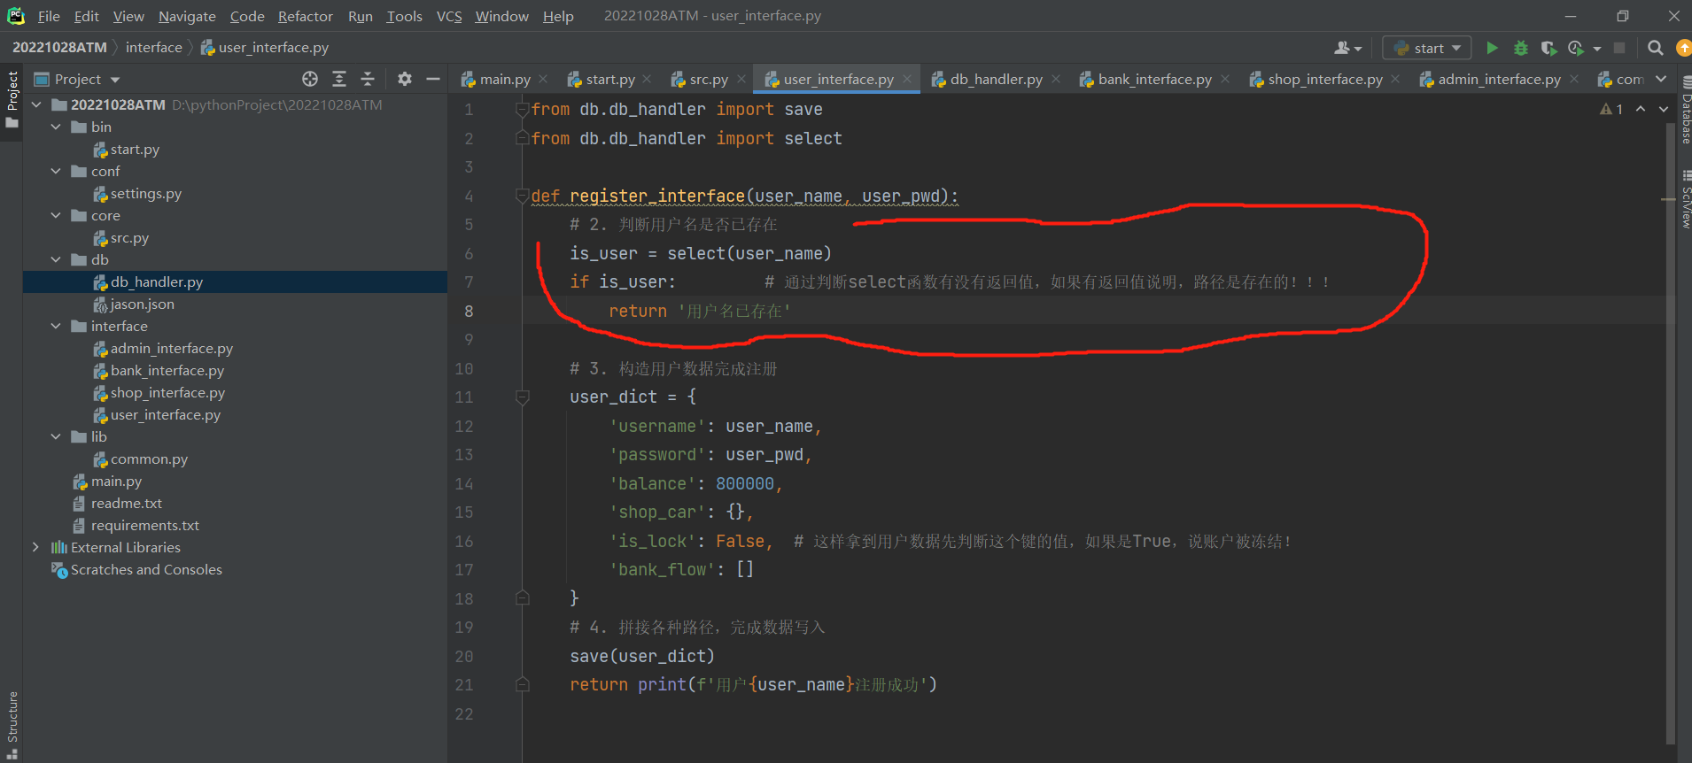
Task: Collapse the core folder
Action: (x=56, y=215)
